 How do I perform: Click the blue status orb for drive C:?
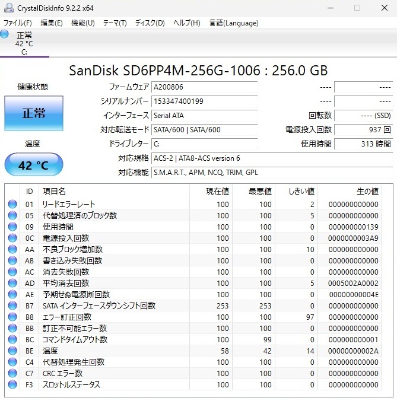coord(4,34)
